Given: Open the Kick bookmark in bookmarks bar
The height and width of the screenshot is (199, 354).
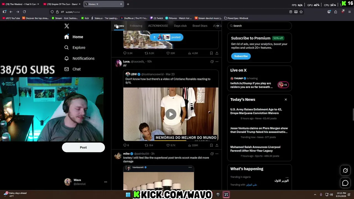Looking at the screenshot, I should pos(85,18).
